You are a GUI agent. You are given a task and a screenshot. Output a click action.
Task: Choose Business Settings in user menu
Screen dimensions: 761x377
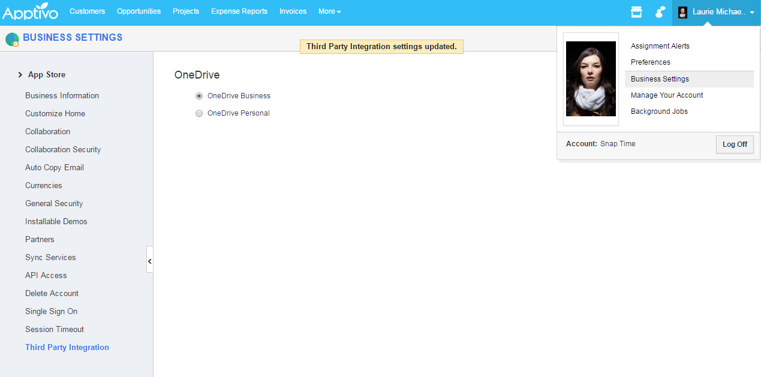689,79
